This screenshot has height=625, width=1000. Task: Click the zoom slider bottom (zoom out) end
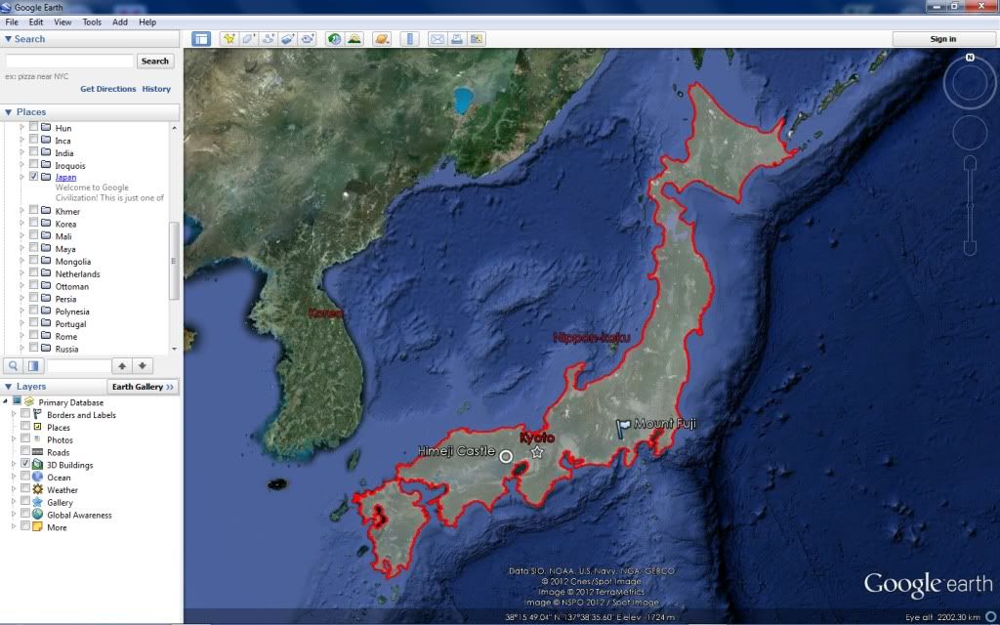tap(970, 249)
